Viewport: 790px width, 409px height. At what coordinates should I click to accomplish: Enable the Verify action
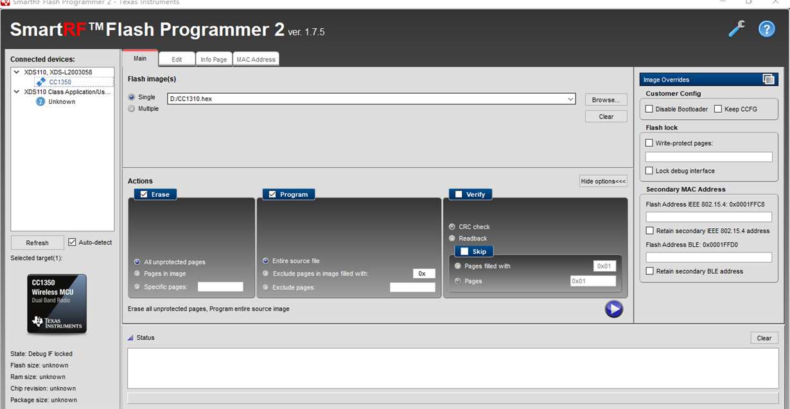(x=459, y=194)
